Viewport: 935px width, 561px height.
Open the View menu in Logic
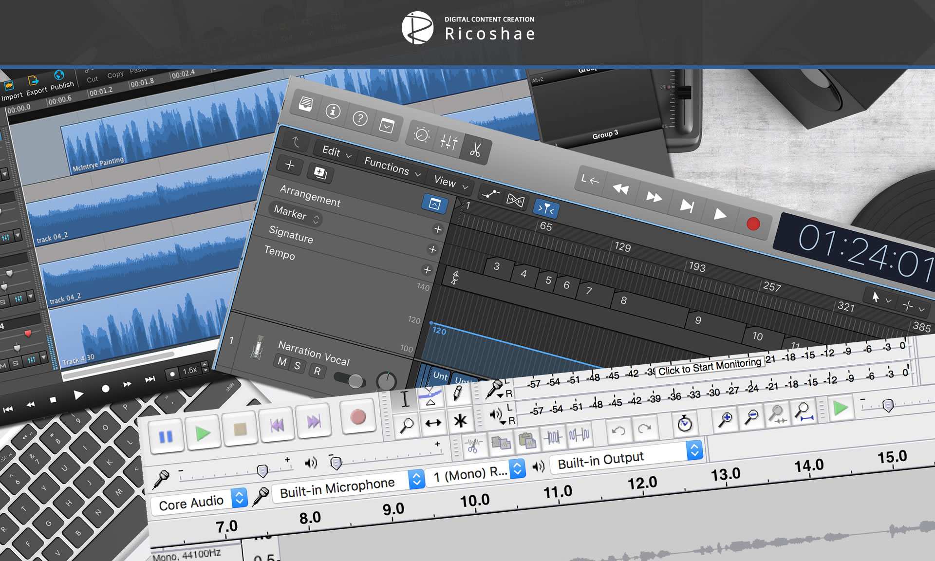(451, 183)
